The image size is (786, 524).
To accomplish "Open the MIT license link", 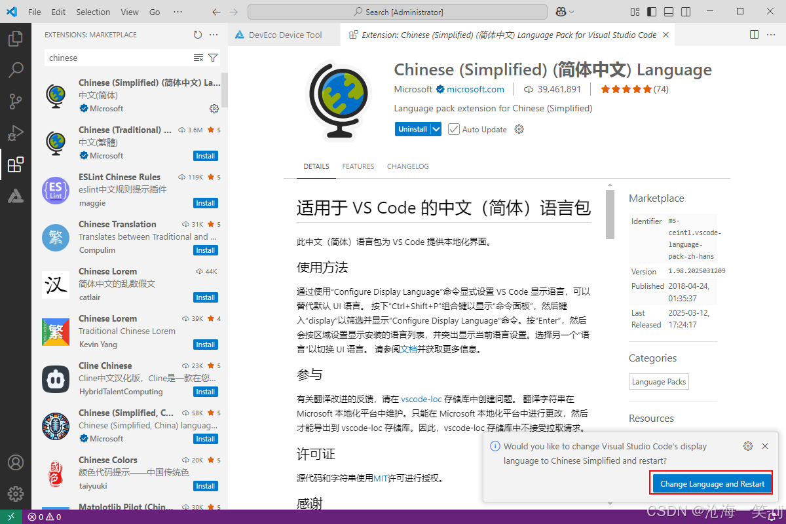I will tap(381, 478).
